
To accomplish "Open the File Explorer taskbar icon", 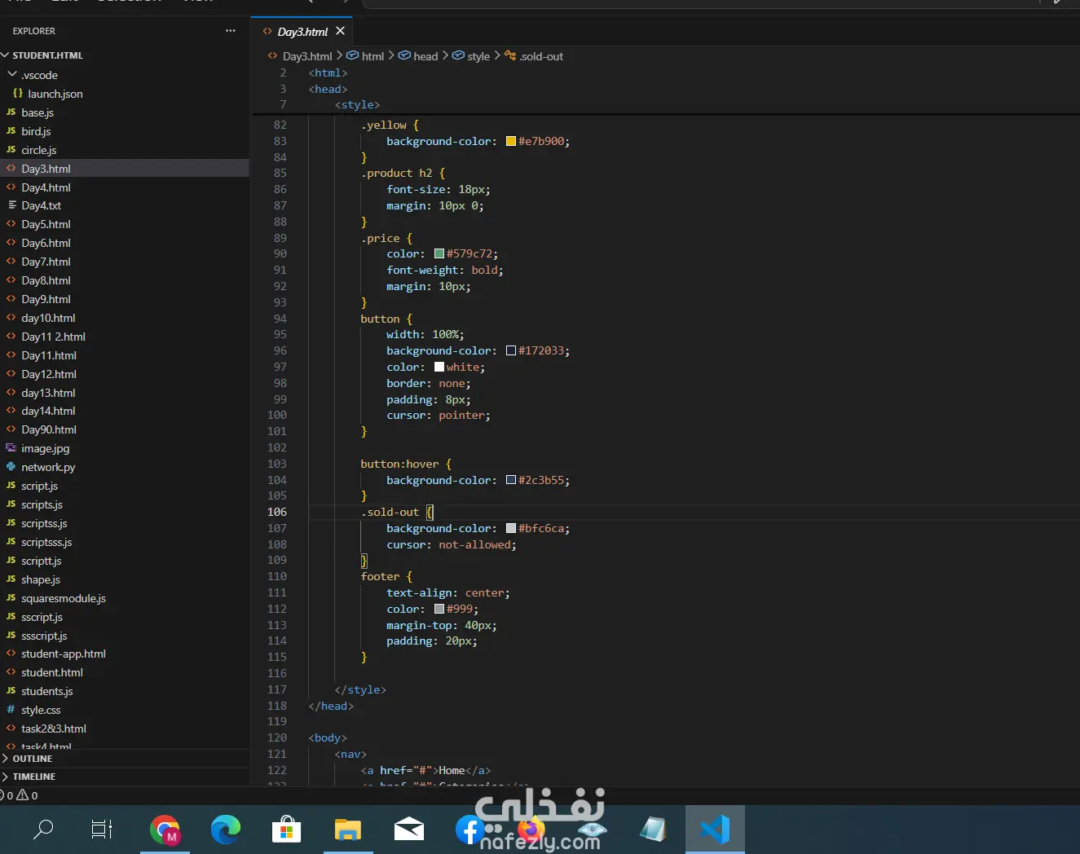I will 348,830.
